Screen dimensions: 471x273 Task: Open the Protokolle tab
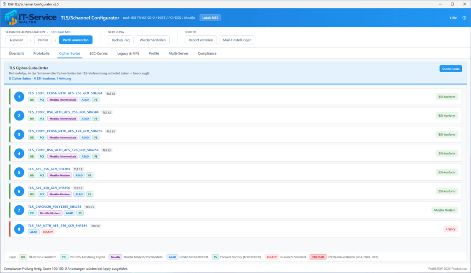41,53
